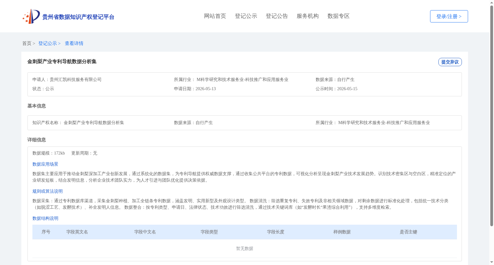Click 状态:公示 status text
Viewport: 494px width, 265px height.
(x=43, y=89)
